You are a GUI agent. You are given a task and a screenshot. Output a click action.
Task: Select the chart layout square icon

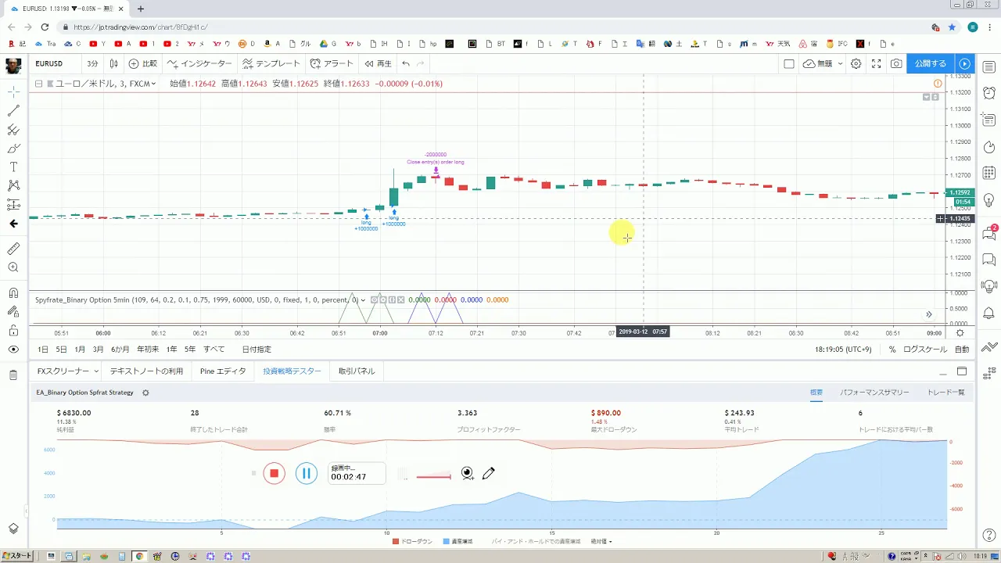[x=789, y=63]
